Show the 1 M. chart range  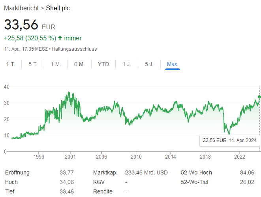[x=56, y=64]
